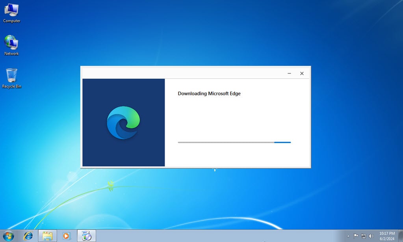Select the Edge installer icon in the taskbar
The image size is (403, 242).
(x=86, y=236)
